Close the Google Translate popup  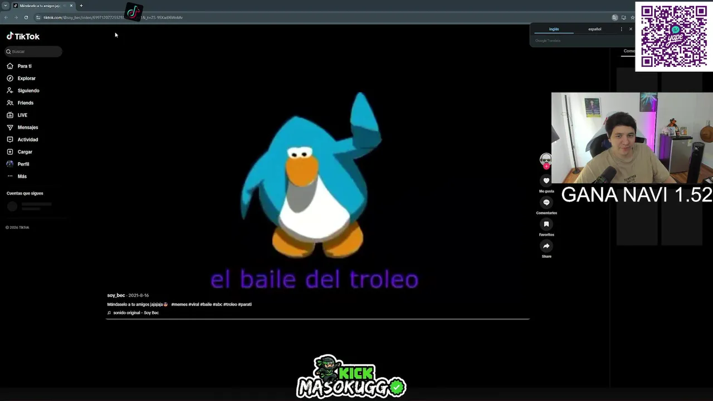tap(631, 29)
